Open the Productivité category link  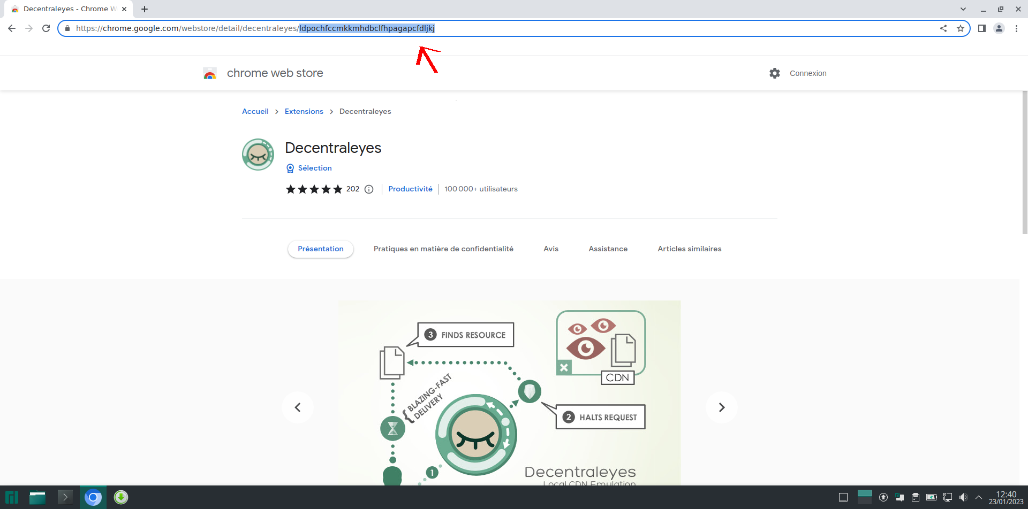410,189
